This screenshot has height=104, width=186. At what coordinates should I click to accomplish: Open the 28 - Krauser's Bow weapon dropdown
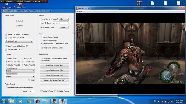coord(19,41)
